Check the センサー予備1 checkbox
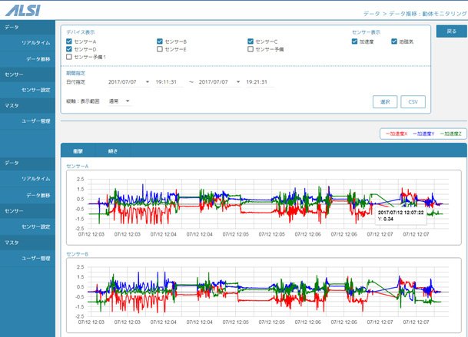Image resolution: width=468 pixels, height=337 pixels. tap(69, 57)
